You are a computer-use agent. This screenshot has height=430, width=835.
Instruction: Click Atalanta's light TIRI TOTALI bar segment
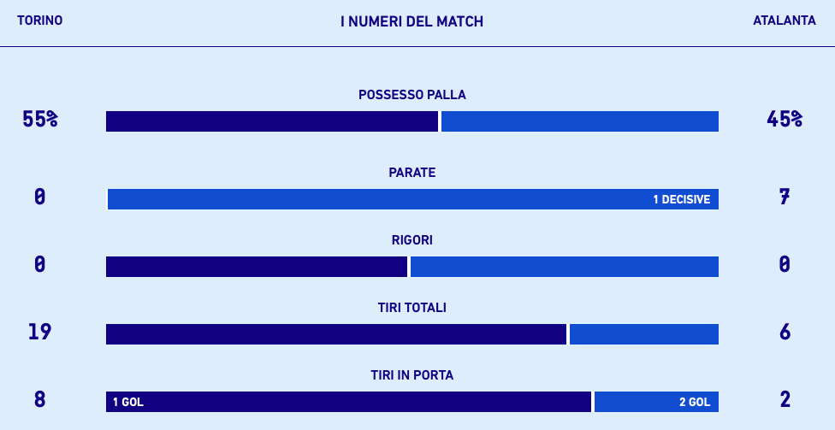click(643, 334)
